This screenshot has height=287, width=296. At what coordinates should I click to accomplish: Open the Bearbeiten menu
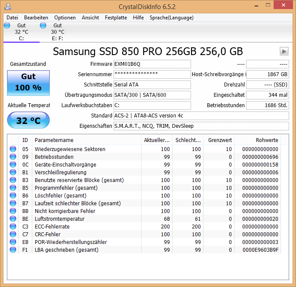tap(36, 18)
